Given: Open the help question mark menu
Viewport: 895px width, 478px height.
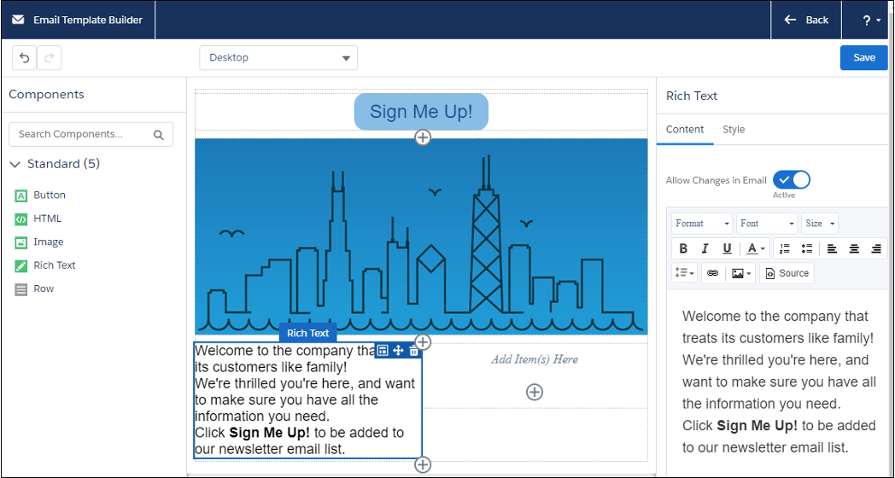Looking at the screenshot, I should 870,20.
